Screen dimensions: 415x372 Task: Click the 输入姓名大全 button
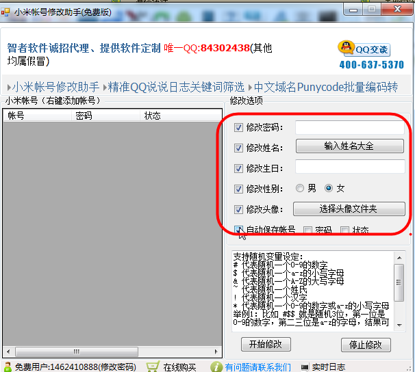click(x=350, y=146)
